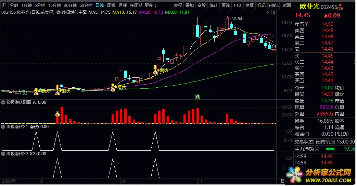Click the MA10 indicator value
This screenshot has width=357, height=186.
[125, 12]
